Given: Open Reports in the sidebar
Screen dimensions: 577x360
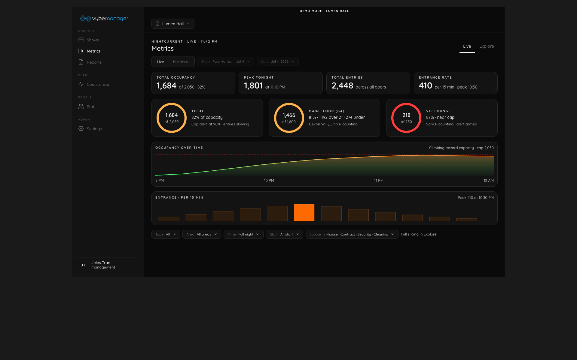Looking at the screenshot, I should tap(108, 62).
